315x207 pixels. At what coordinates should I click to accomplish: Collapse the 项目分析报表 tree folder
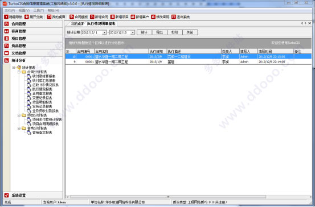click(19, 115)
